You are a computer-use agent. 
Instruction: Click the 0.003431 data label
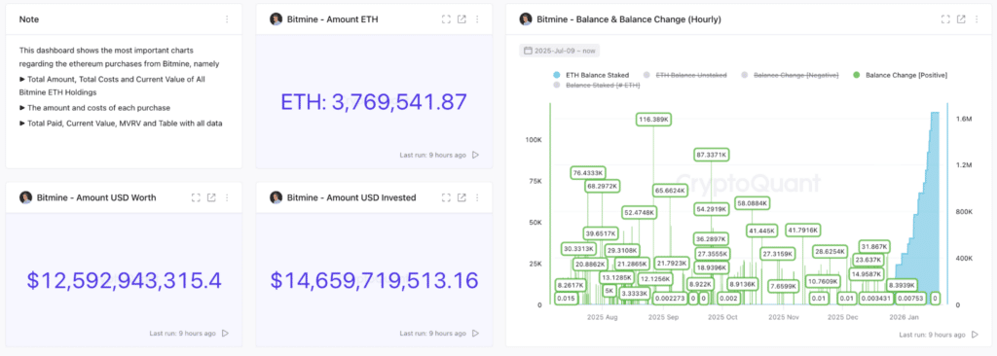tap(876, 299)
